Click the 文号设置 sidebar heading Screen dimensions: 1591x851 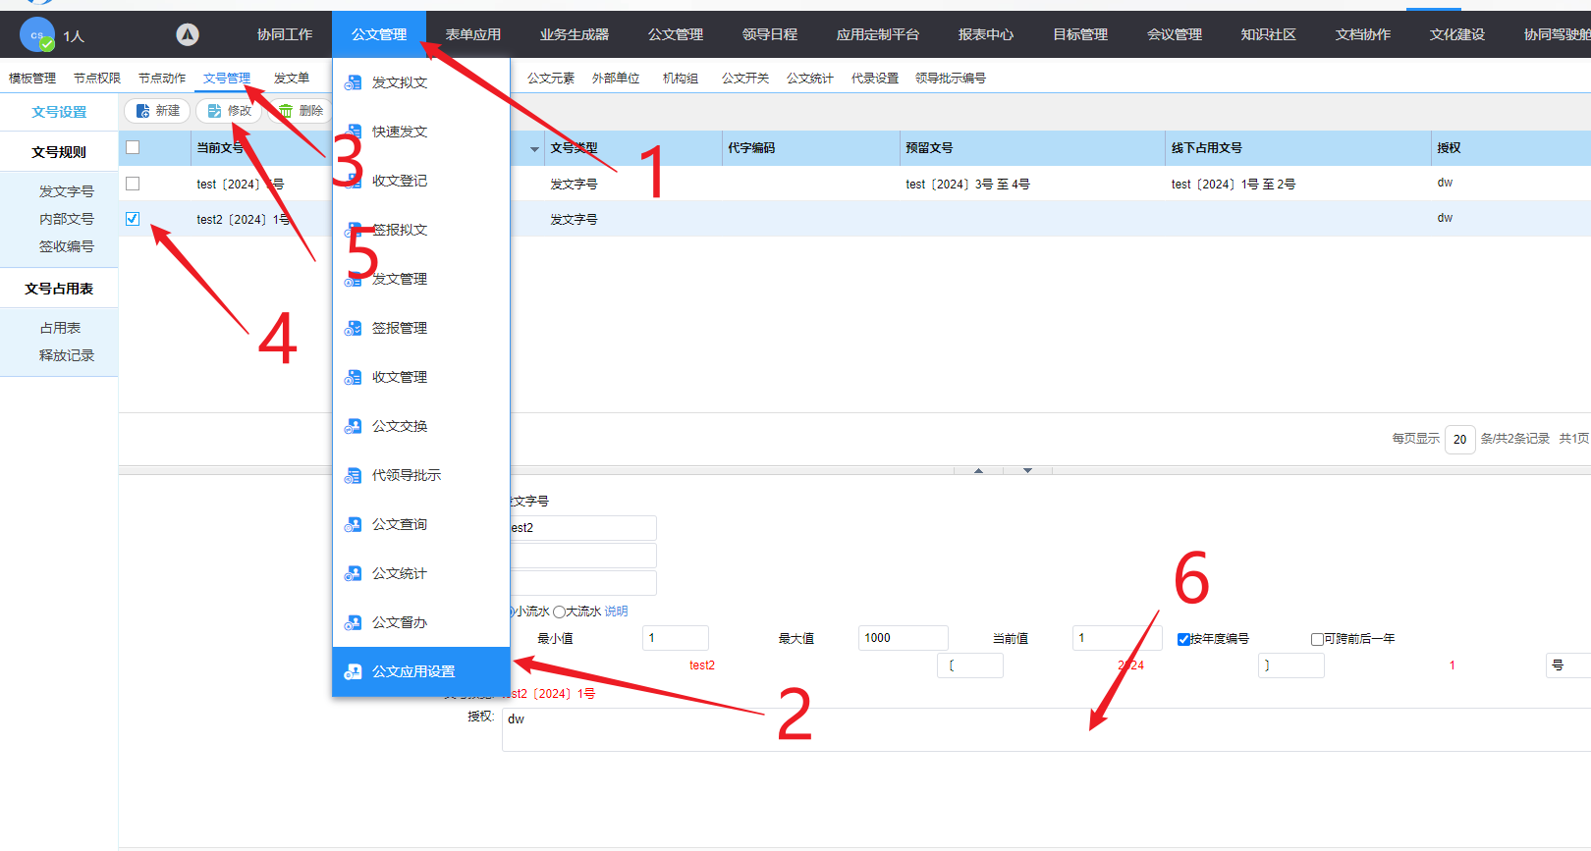coord(59,112)
